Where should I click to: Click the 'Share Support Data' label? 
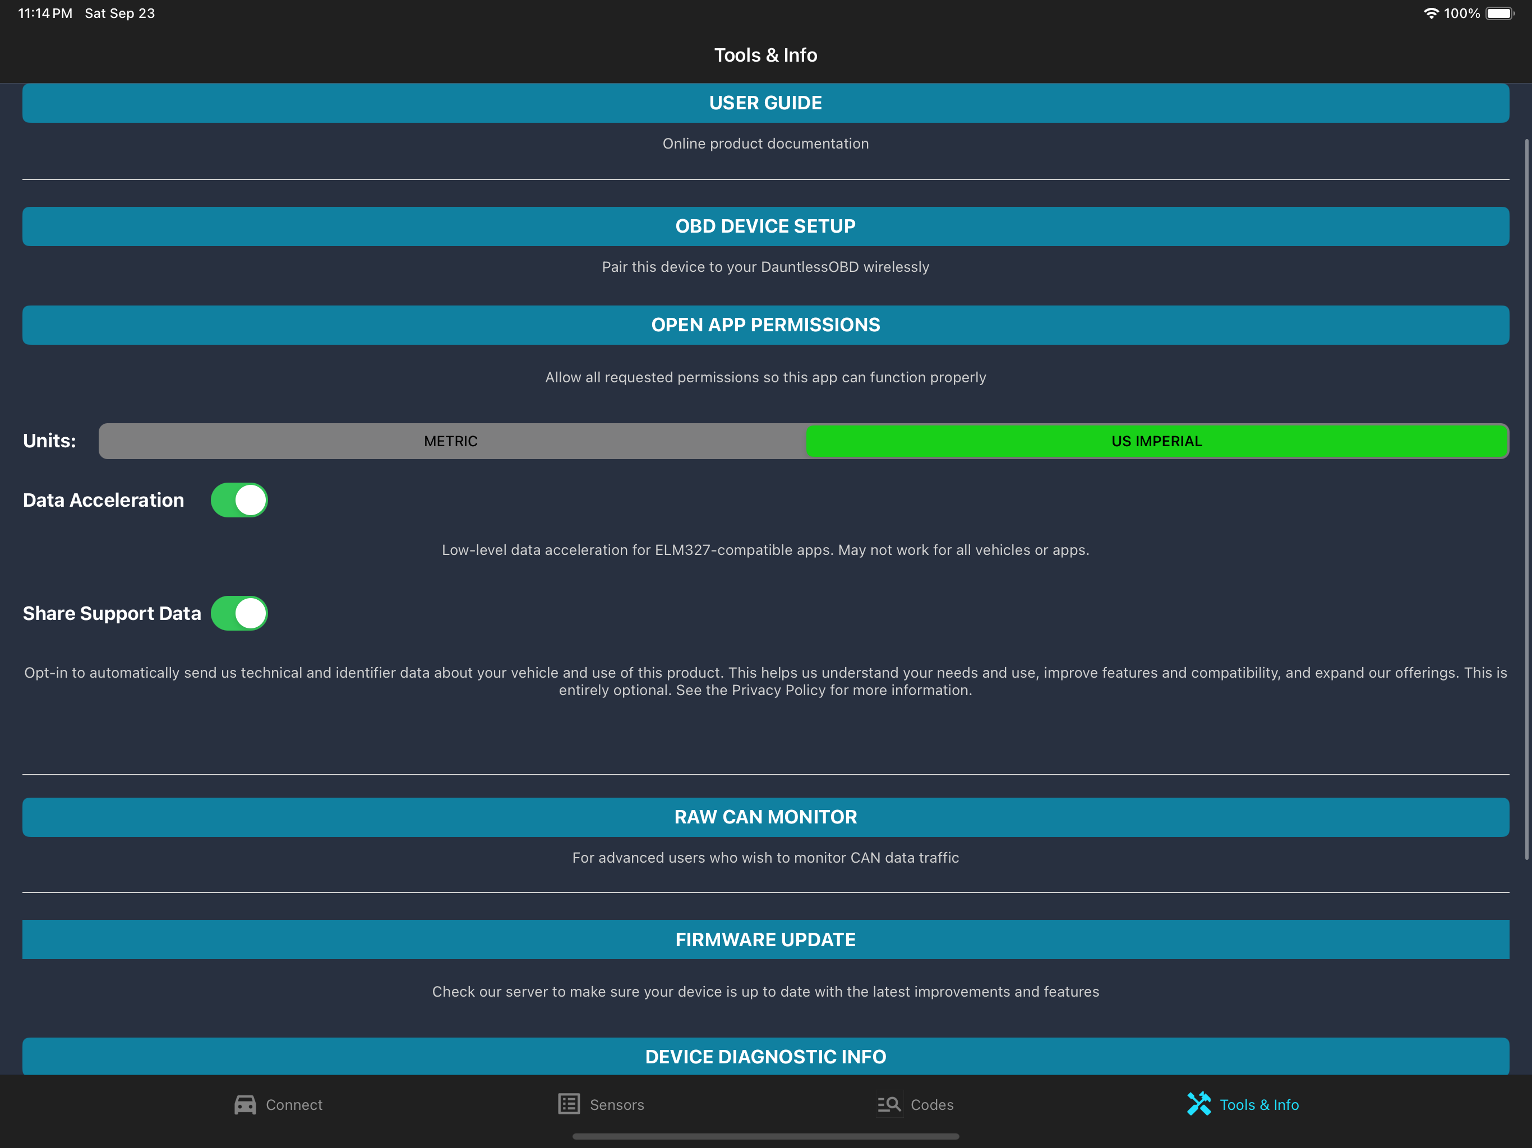(x=112, y=613)
